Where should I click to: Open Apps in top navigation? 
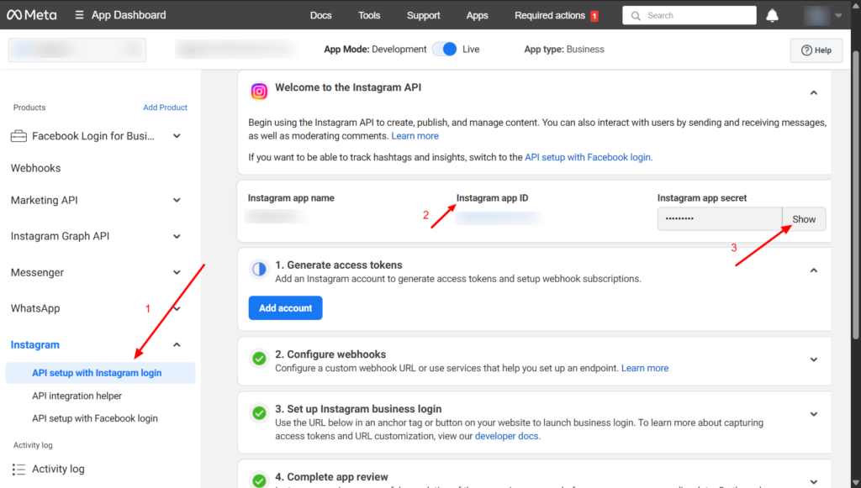tap(478, 15)
